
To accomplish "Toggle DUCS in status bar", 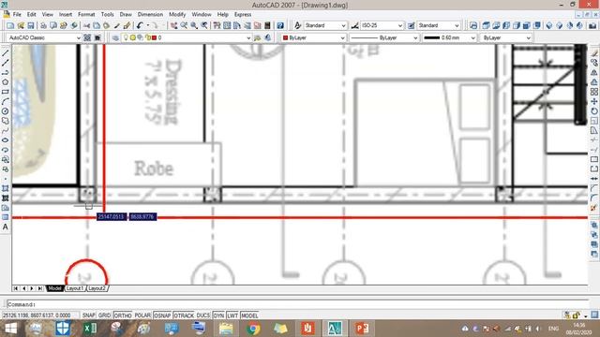I will [203, 315].
